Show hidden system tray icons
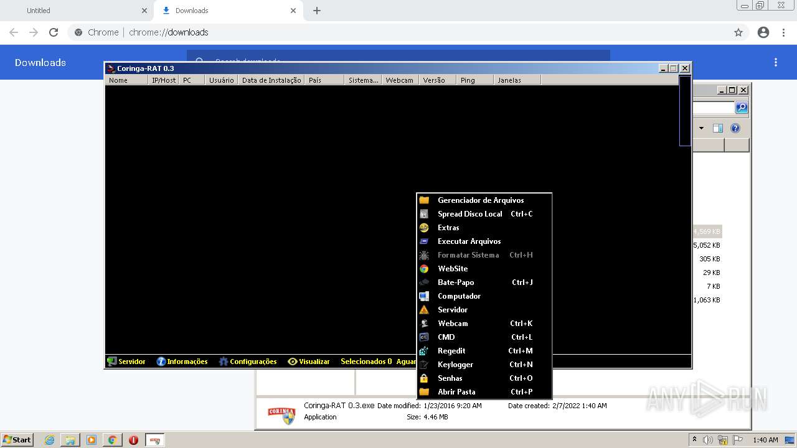 (x=694, y=439)
